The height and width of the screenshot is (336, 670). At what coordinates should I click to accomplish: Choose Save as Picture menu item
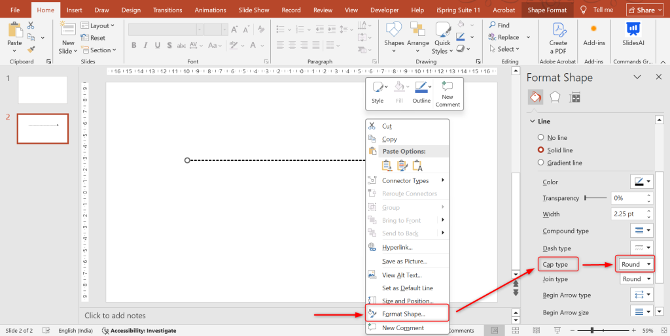point(407,261)
